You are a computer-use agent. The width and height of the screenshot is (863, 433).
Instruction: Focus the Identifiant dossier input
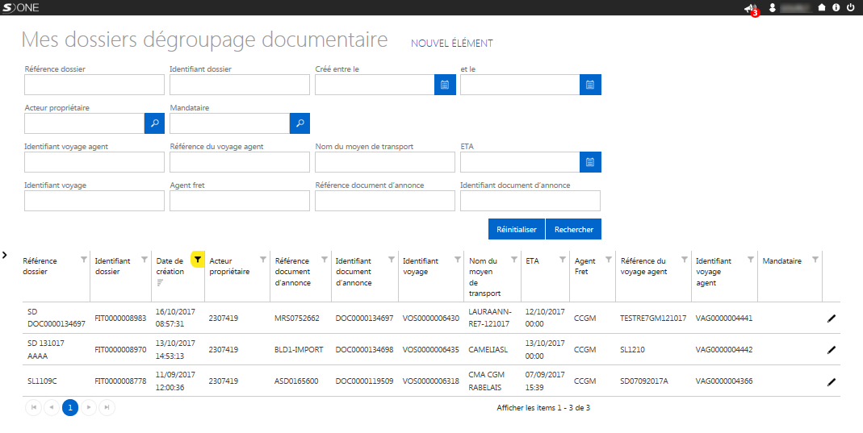coord(240,85)
